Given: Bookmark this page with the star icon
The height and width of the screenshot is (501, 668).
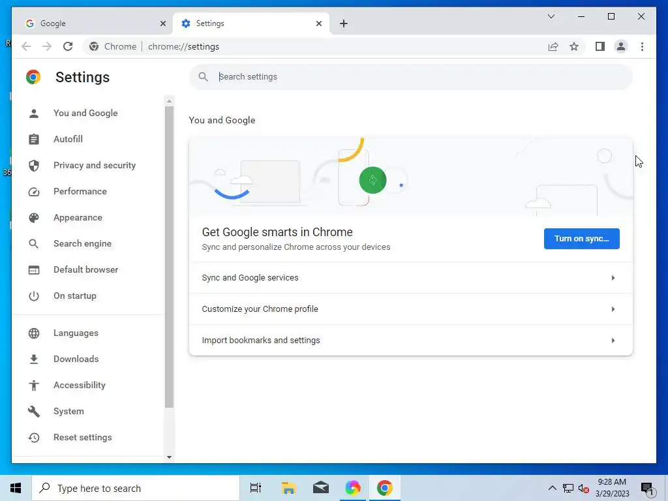Looking at the screenshot, I should 574,46.
